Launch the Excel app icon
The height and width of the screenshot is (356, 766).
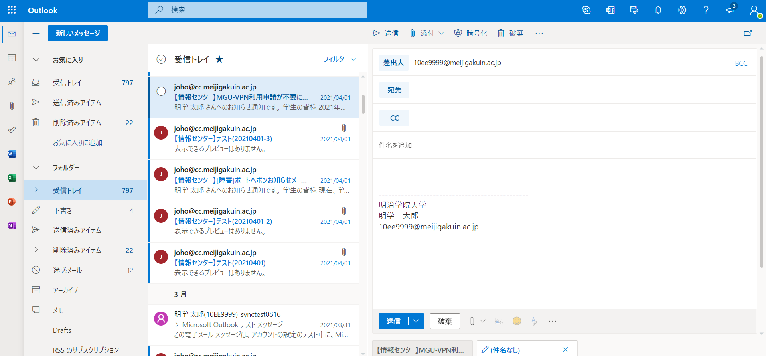tap(12, 178)
